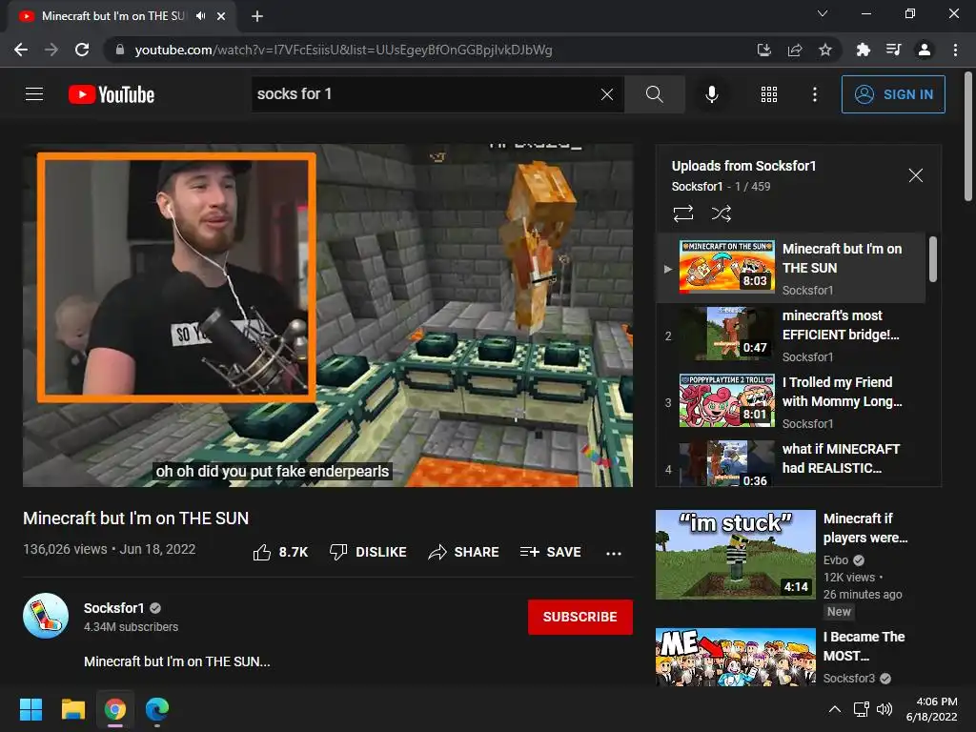
Task: Show hidden system tray icons
Action: click(x=835, y=709)
